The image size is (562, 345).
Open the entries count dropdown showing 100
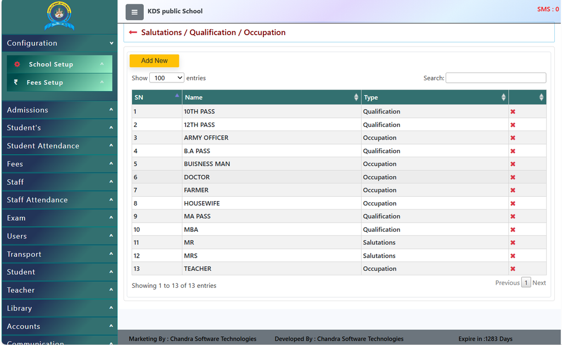click(167, 78)
